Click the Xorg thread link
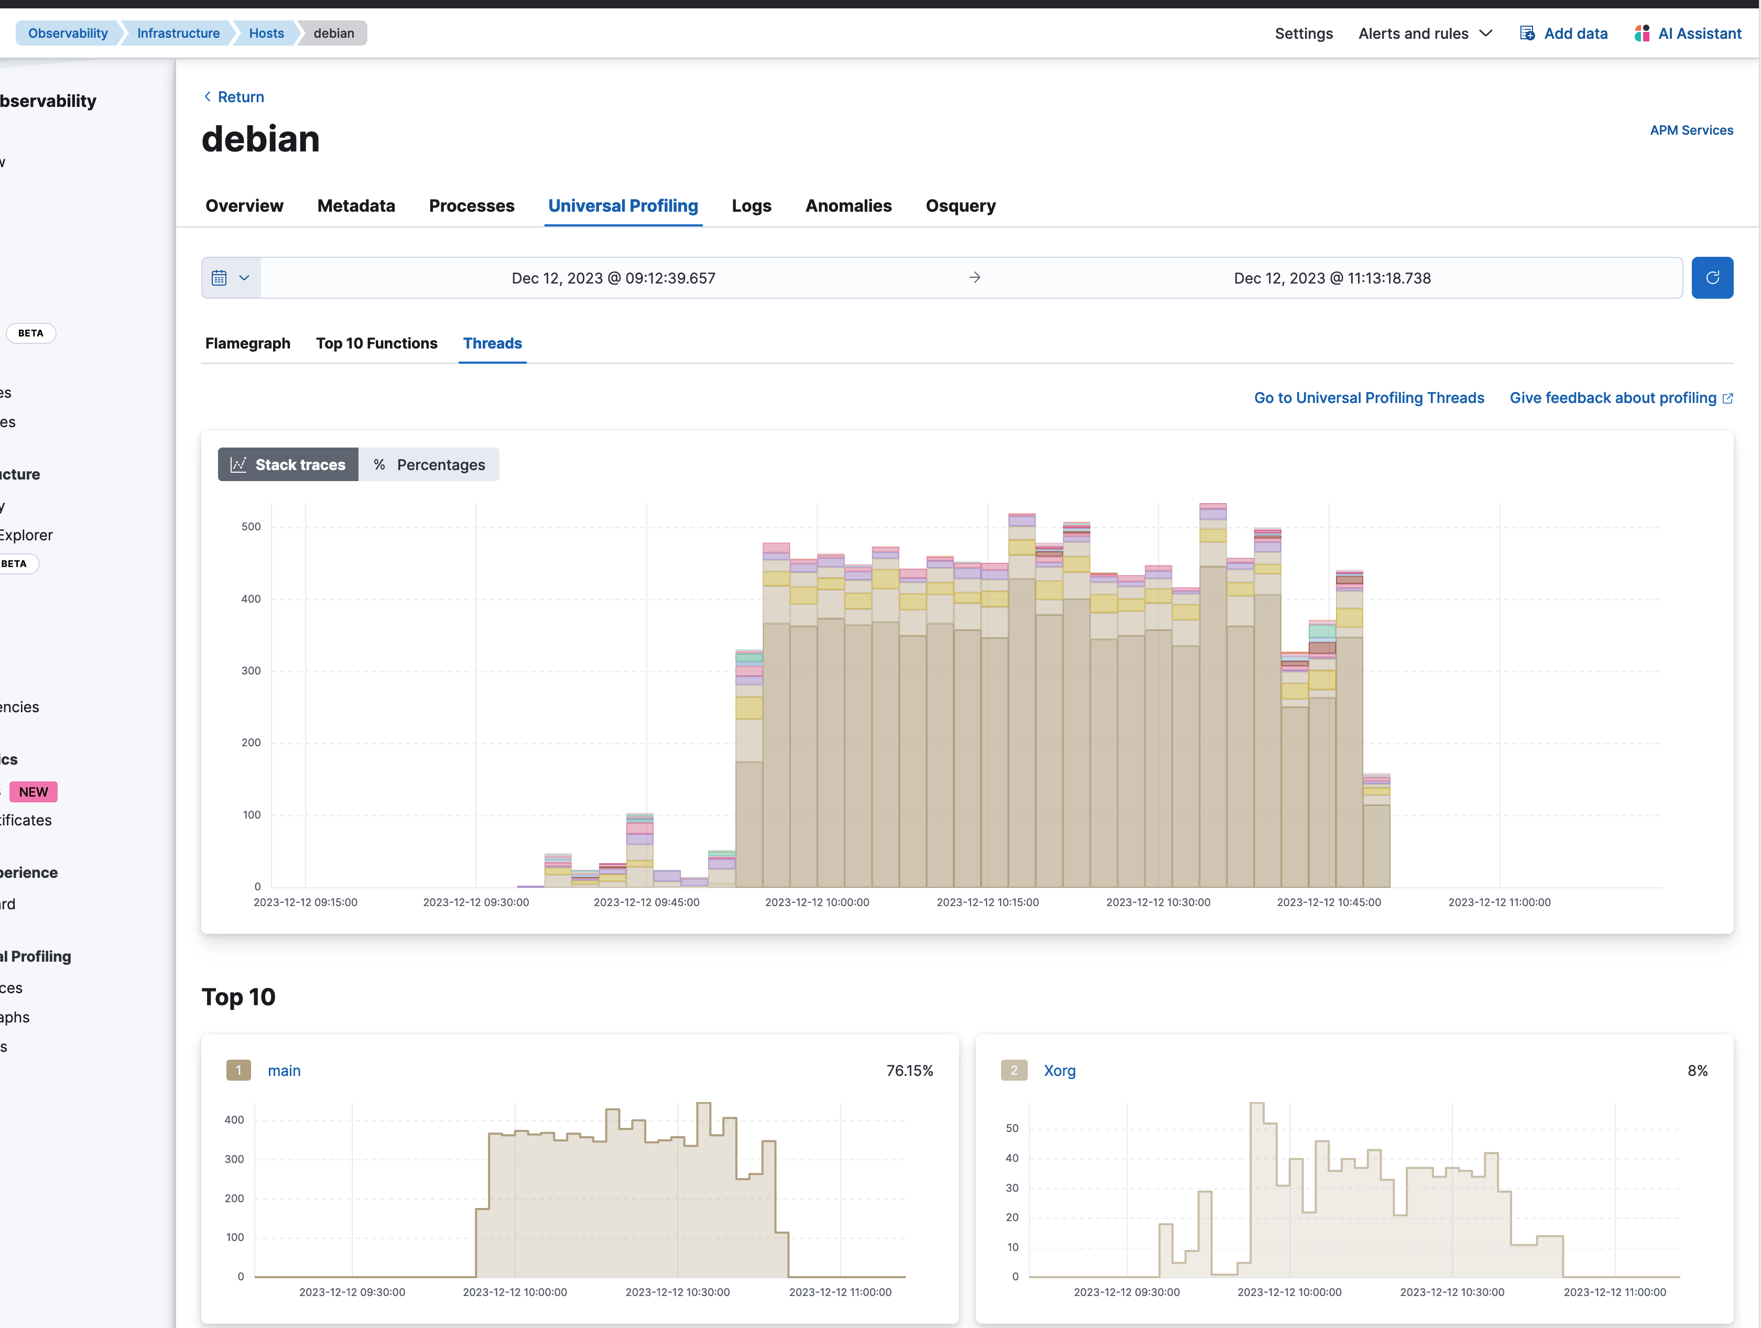Screen dimensions: 1761x1328 (x=1059, y=1070)
